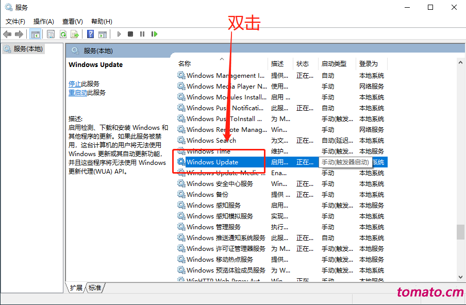Open the 文件(F) menu
The width and height of the screenshot is (466, 305).
click(15, 22)
